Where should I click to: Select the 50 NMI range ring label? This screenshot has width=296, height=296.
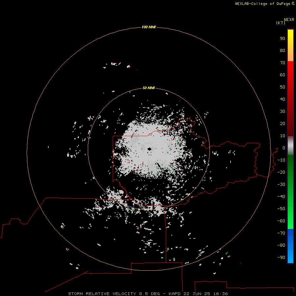click(149, 88)
